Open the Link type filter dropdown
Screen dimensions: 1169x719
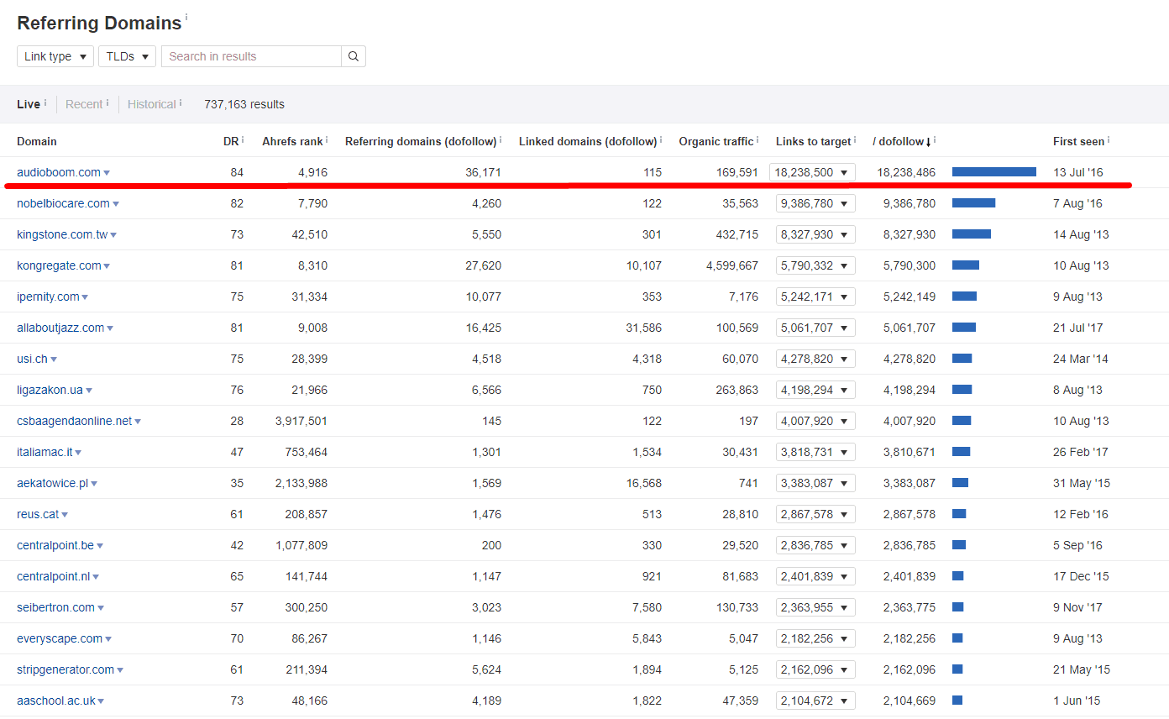click(x=55, y=56)
